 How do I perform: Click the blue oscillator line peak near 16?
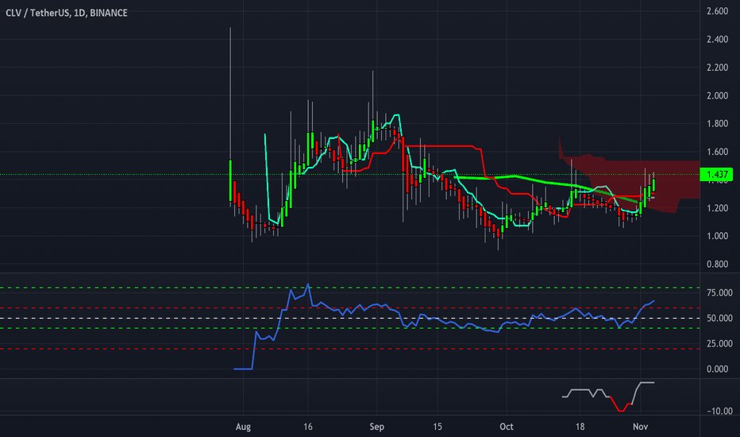point(308,284)
